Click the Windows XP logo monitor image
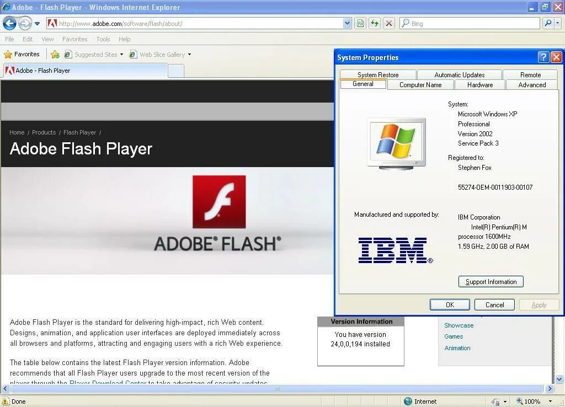The height and width of the screenshot is (407, 565). click(x=396, y=143)
